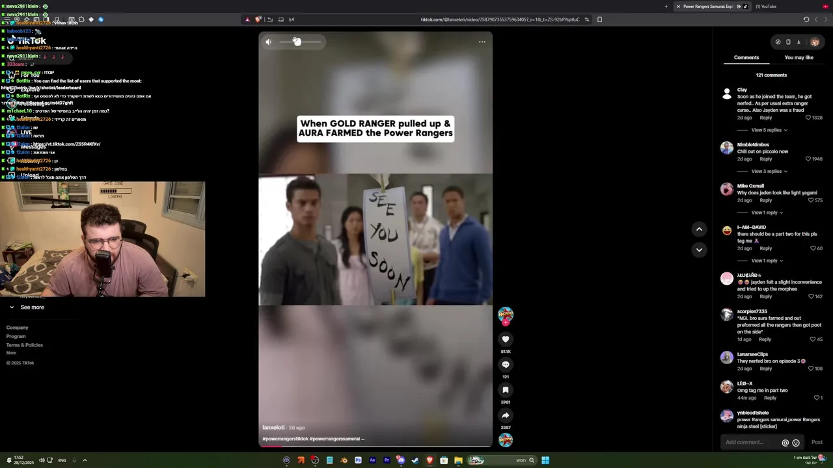
Task: Like Mike Oxmall's comment heart
Action: 811,200
